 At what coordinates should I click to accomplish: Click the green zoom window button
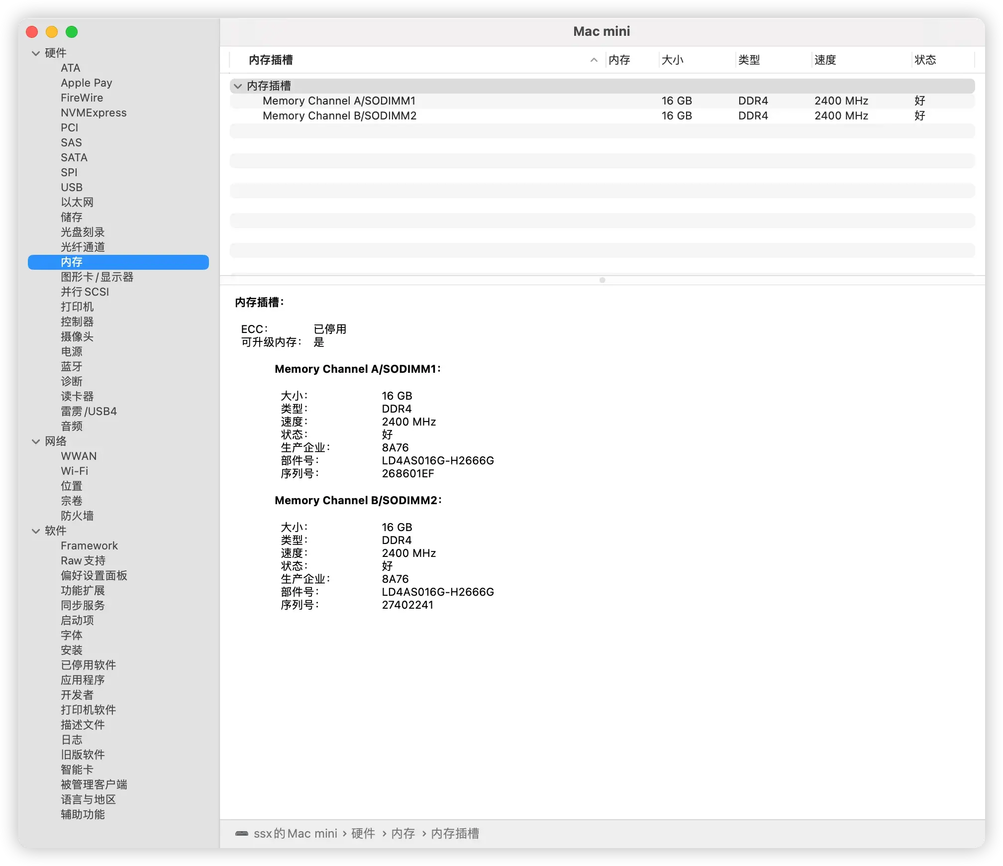(x=72, y=32)
